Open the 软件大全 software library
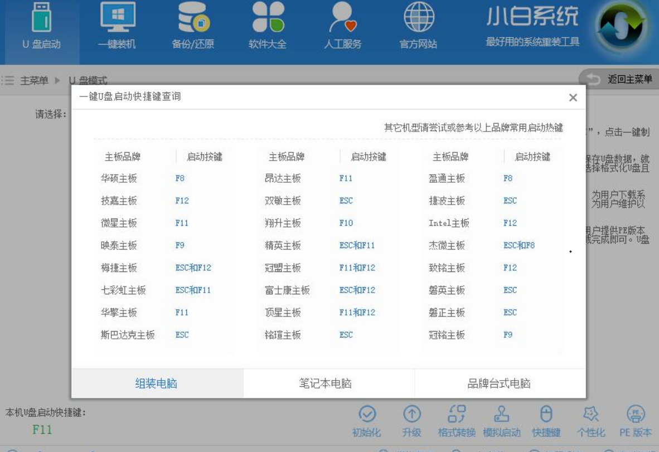The height and width of the screenshot is (452, 659). point(268,20)
